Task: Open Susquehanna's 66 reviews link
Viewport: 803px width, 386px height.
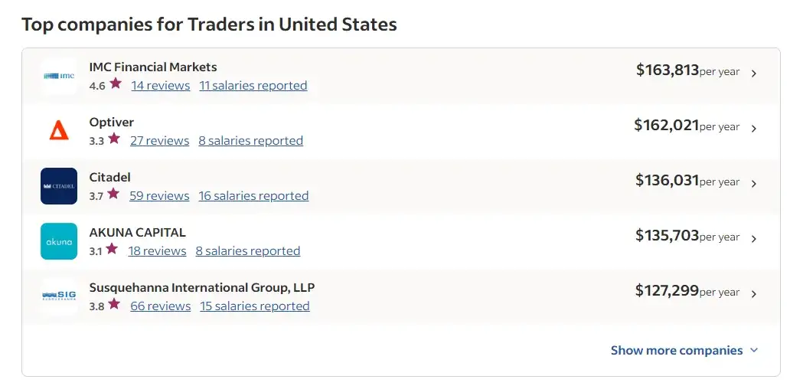Action: pyautogui.click(x=160, y=306)
